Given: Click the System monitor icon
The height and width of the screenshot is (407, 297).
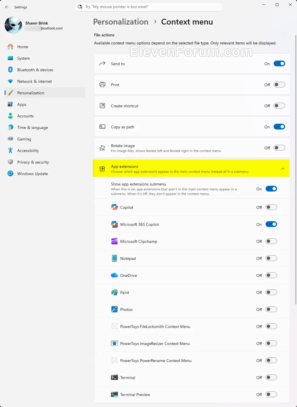Looking at the screenshot, I should pos(10,58).
